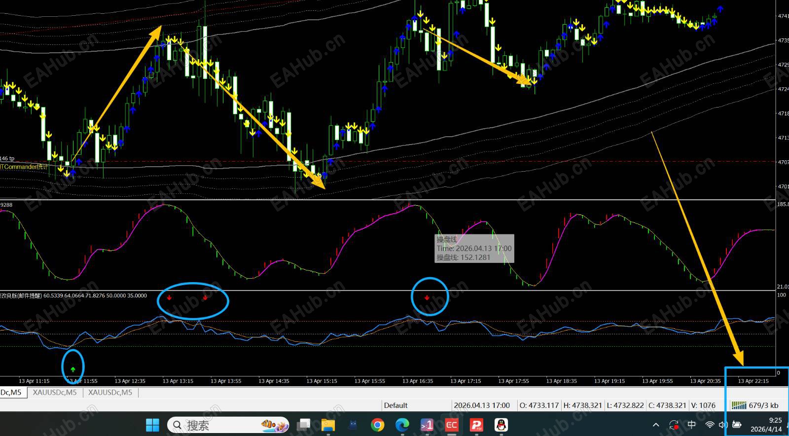Open QQ penguin app in taskbar
789x436 pixels.
point(501,425)
